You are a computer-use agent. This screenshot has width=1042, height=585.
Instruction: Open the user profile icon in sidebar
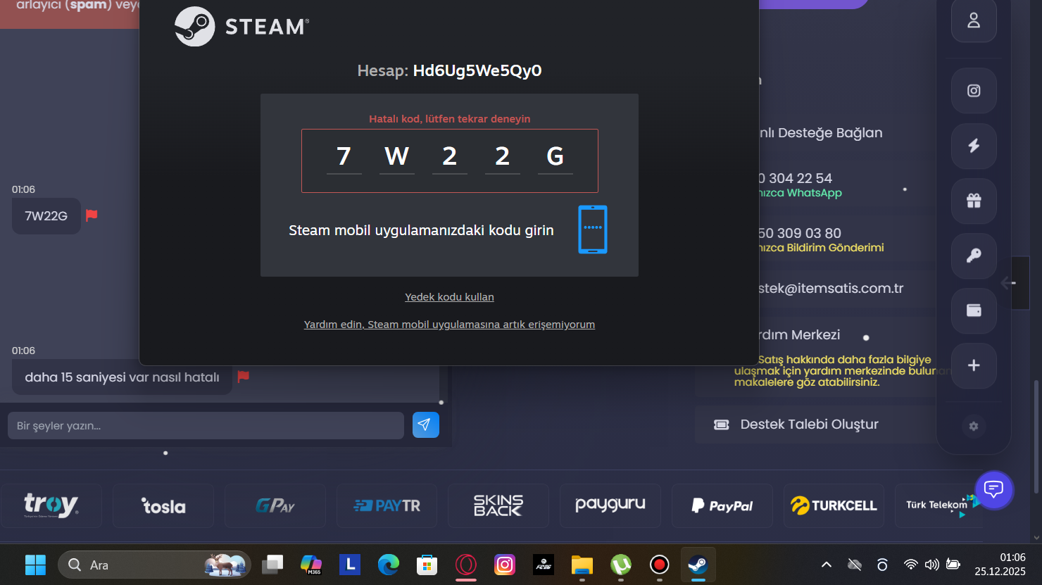click(974, 20)
